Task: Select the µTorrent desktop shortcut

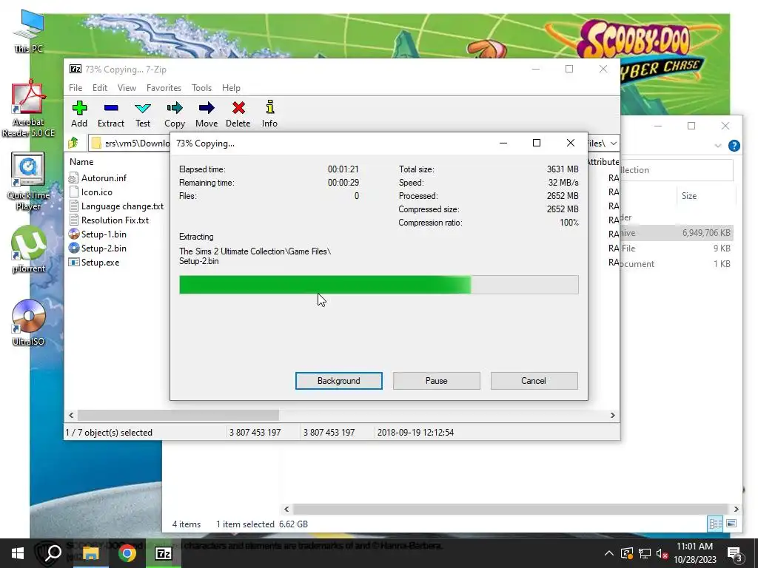Action: [x=29, y=250]
